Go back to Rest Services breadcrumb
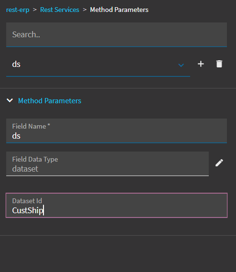 click(60, 10)
